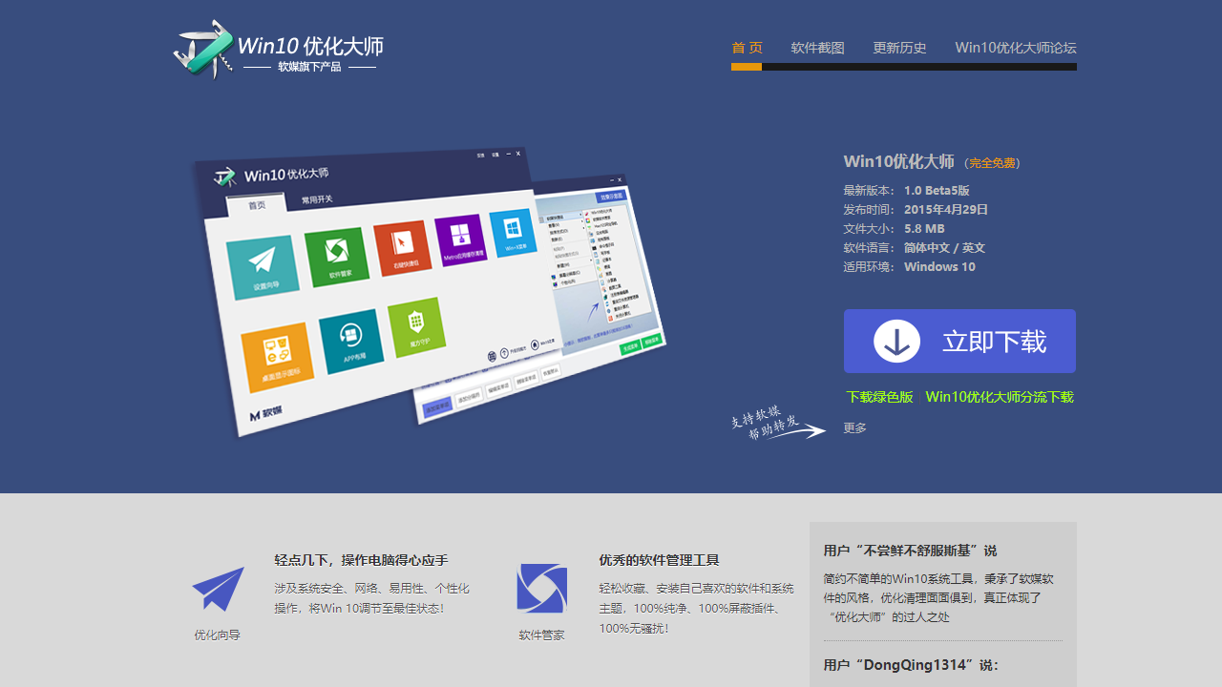Select the green 软件管家 tile
Viewport: 1222px width, 687px height.
(336, 257)
